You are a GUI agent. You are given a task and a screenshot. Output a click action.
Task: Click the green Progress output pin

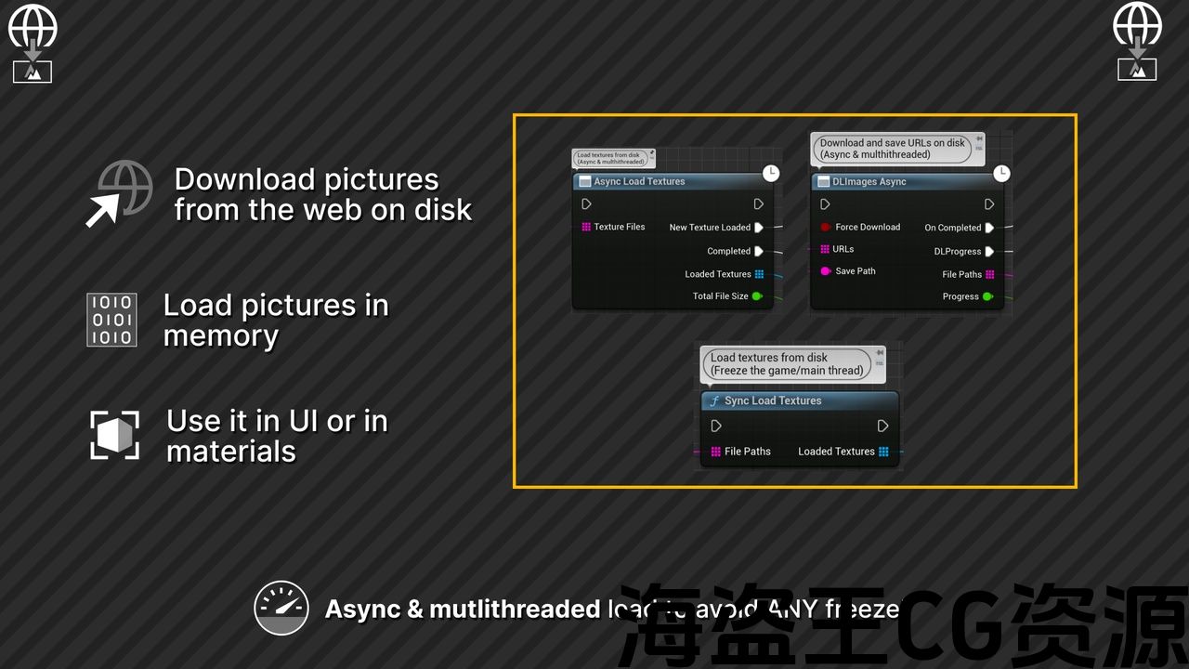[987, 296]
